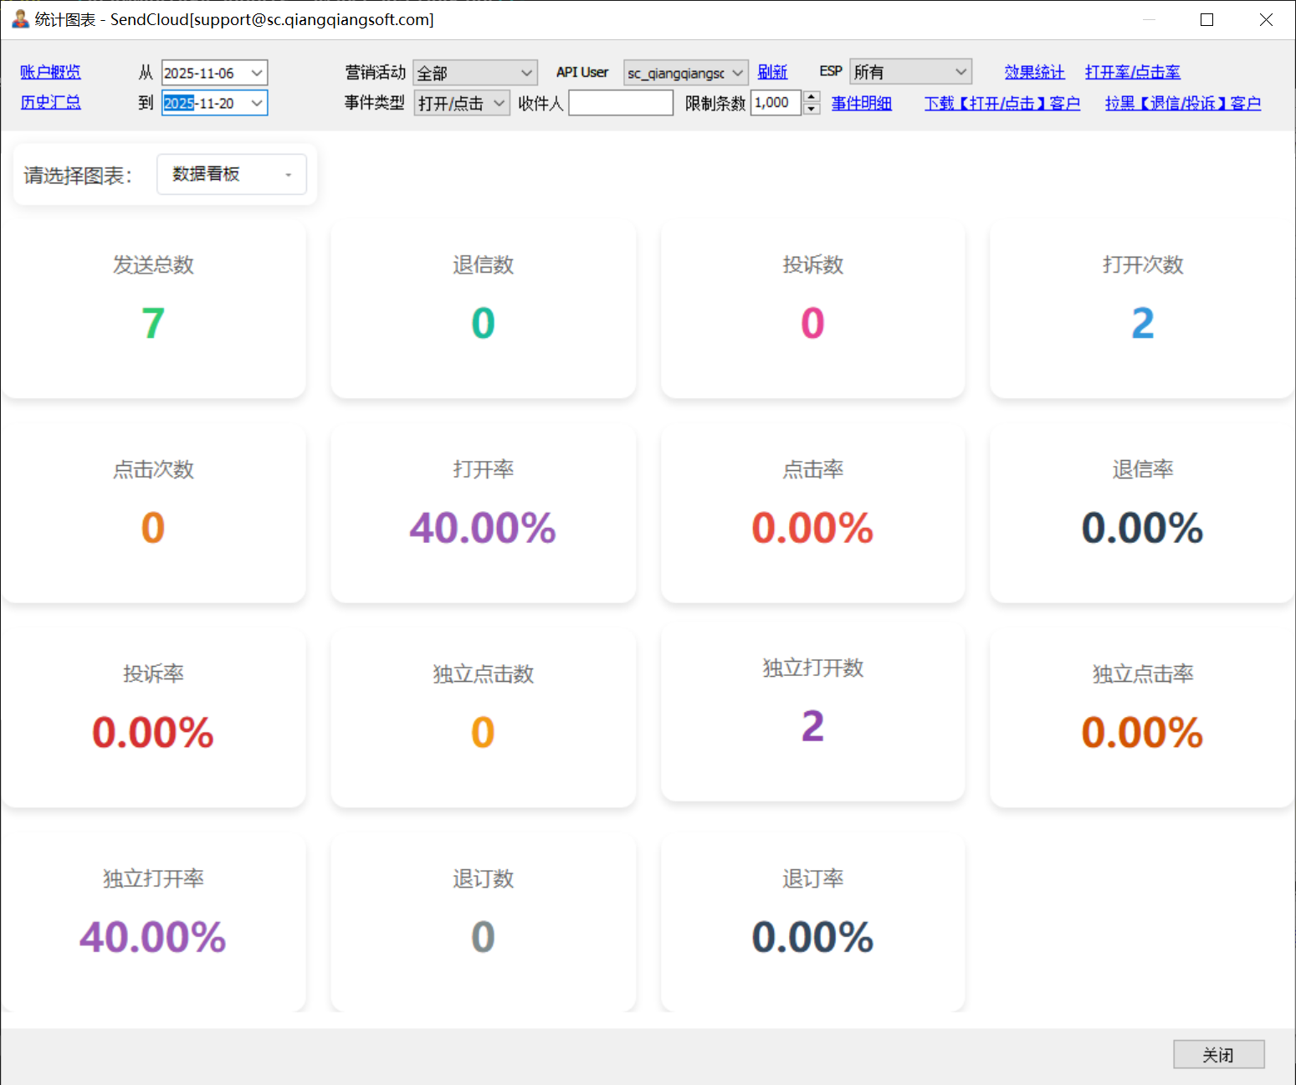Open the ESP 所有 dropdown
The width and height of the screenshot is (1296, 1085).
pyautogui.click(x=909, y=72)
